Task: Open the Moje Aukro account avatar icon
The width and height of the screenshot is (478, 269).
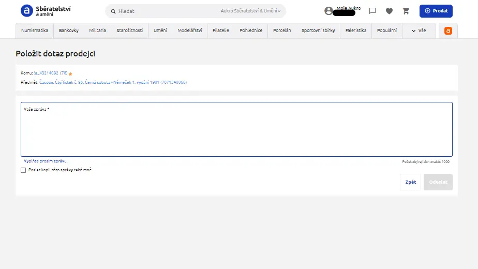Action: 328,11
